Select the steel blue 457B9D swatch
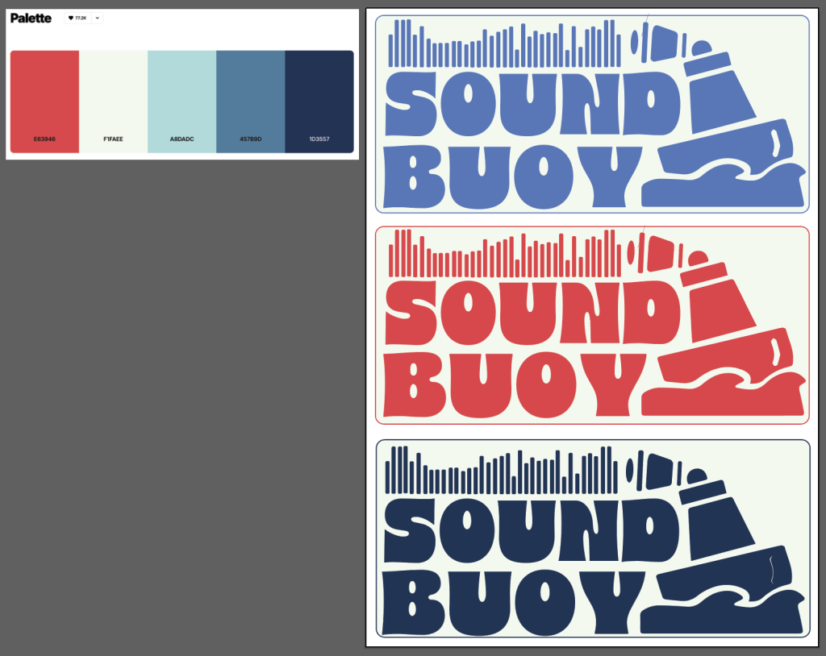This screenshot has height=656, width=826. click(x=250, y=93)
